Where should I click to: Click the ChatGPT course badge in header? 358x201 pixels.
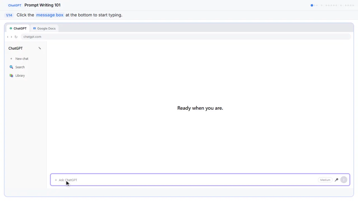click(x=15, y=5)
